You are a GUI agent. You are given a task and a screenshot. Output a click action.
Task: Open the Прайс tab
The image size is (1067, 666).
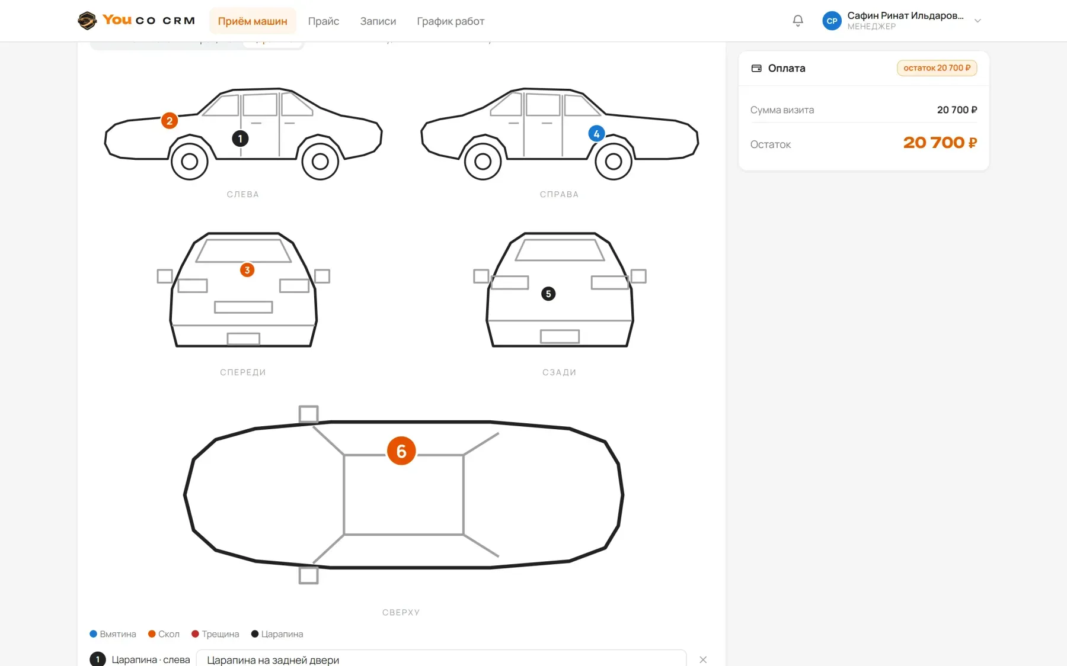point(324,21)
